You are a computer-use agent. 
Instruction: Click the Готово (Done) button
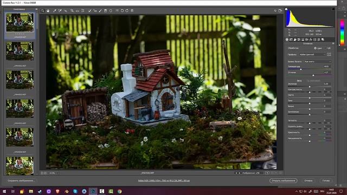point(326,180)
